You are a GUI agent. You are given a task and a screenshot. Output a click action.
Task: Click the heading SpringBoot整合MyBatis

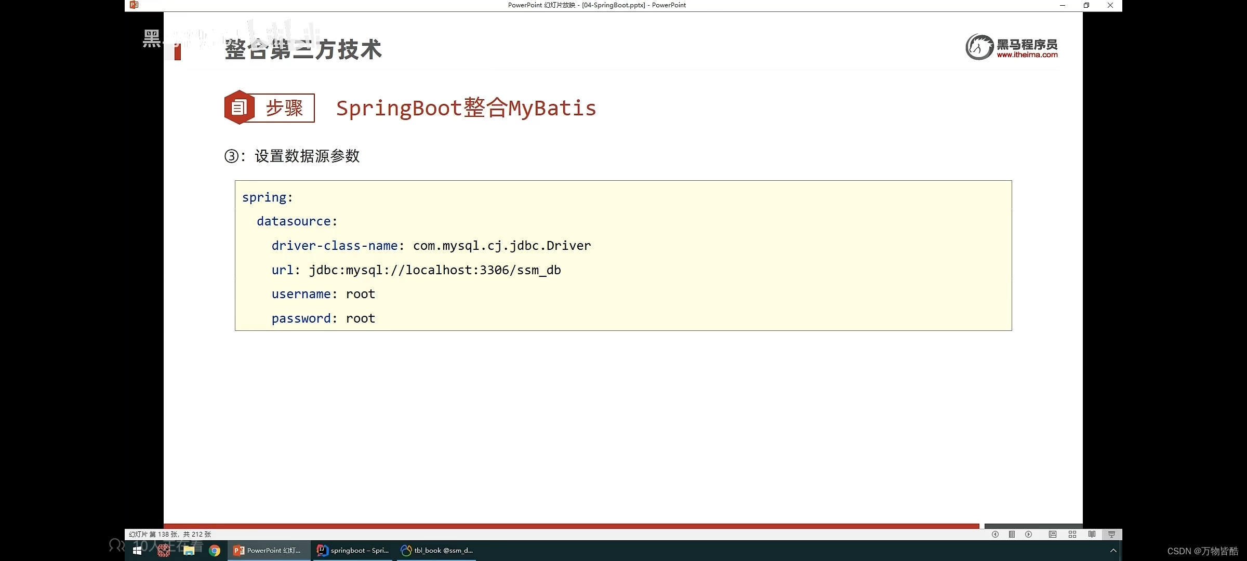[x=466, y=108]
